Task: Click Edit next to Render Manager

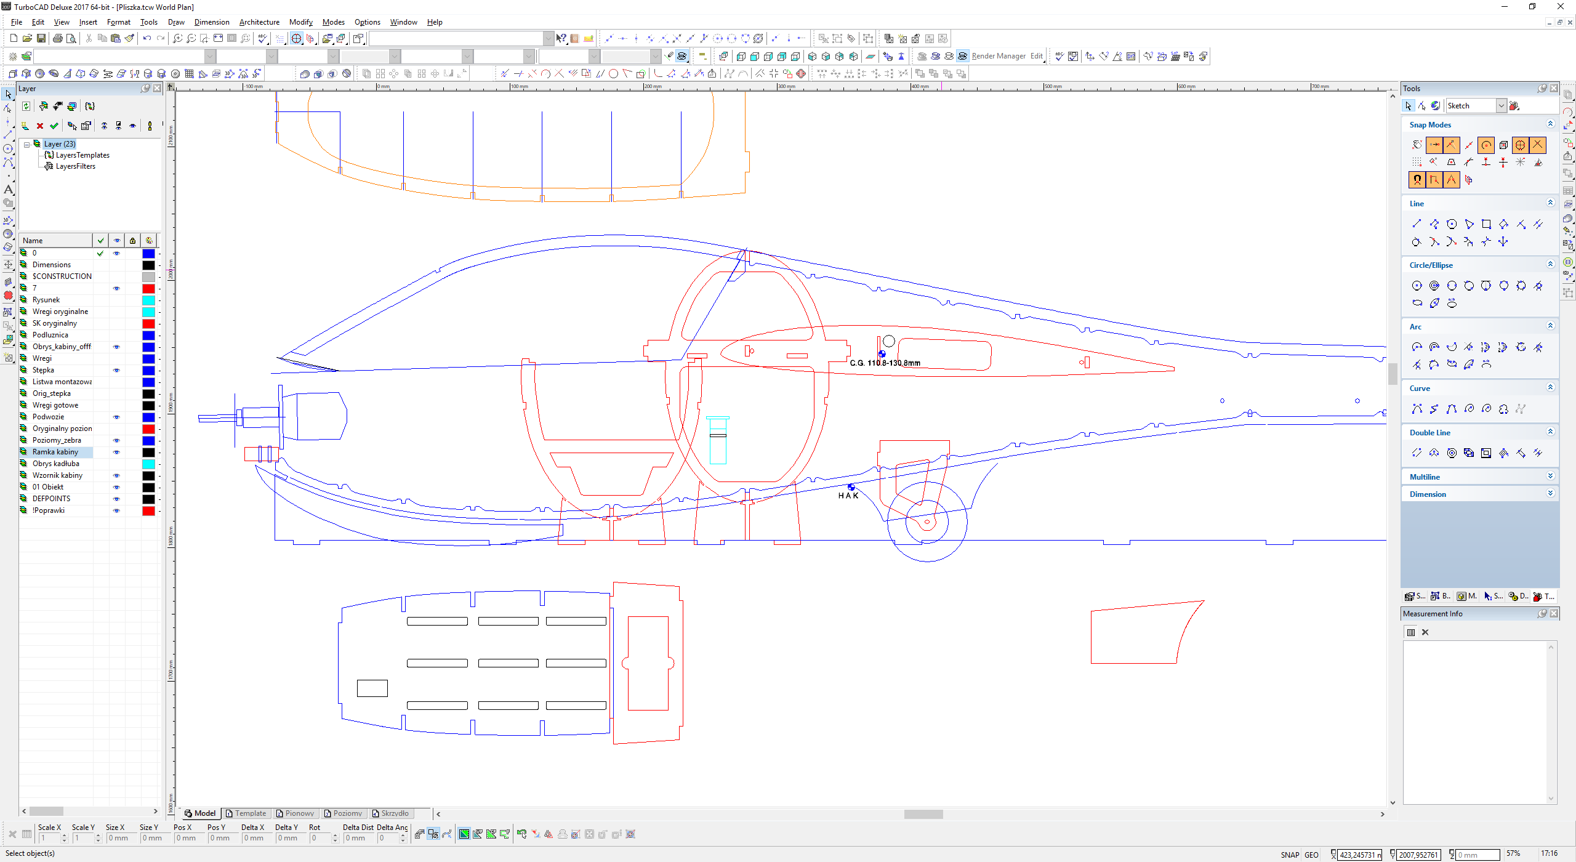Action: (x=1037, y=56)
